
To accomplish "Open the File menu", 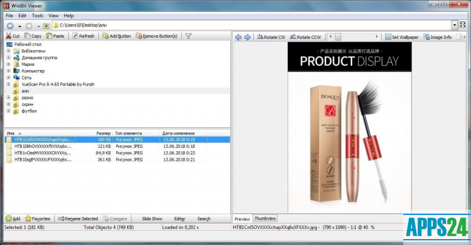I will pos(9,16).
